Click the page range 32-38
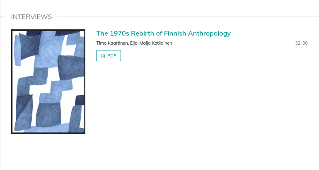The image size is (319, 170). coord(301,43)
